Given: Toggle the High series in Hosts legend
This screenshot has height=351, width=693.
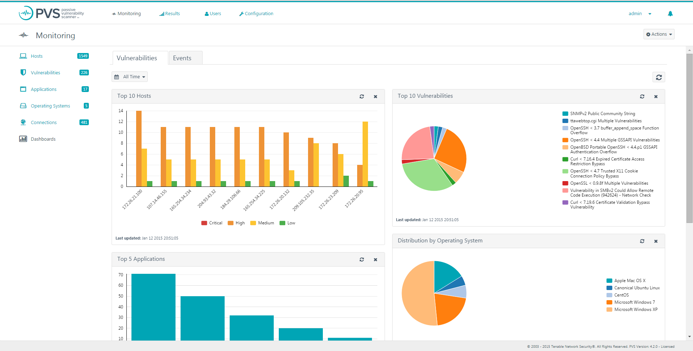Looking at the screenshot, I should tap(236, 223).
